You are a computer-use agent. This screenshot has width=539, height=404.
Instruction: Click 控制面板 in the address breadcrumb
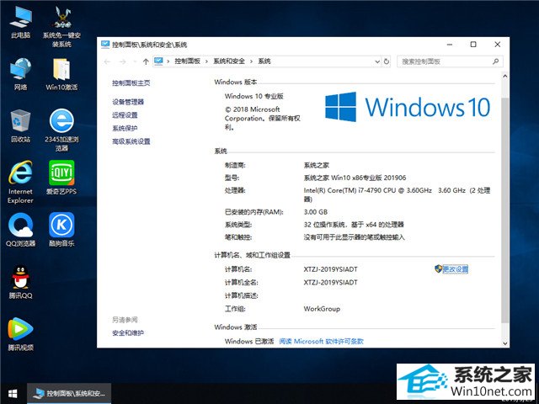pos(187,61)
